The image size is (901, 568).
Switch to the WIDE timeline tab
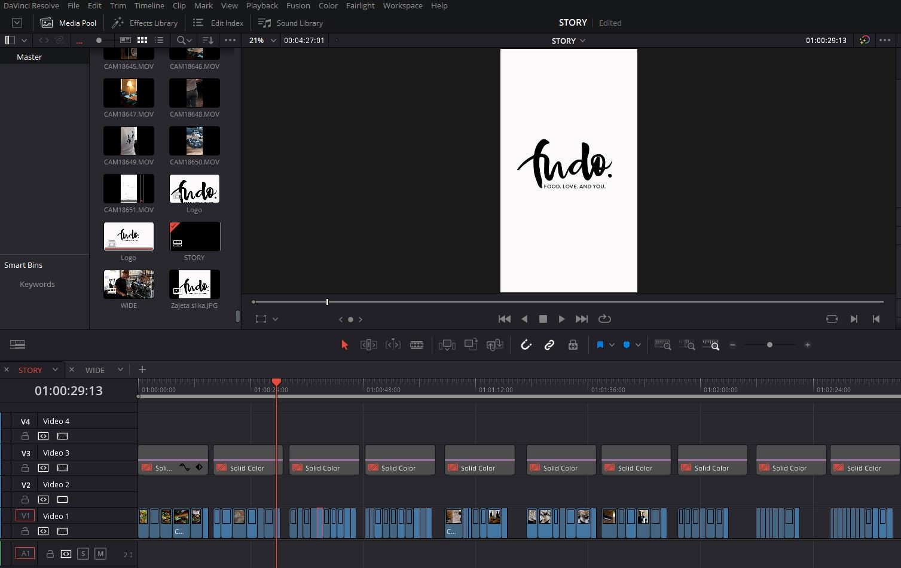tap(95, 370)
